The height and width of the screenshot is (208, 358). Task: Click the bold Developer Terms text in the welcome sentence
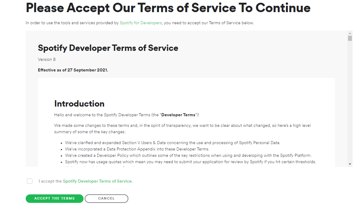(x=178, y=115)
